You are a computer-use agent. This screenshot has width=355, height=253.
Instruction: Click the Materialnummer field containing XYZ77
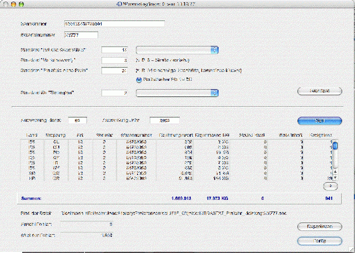(x=81, y=35)
